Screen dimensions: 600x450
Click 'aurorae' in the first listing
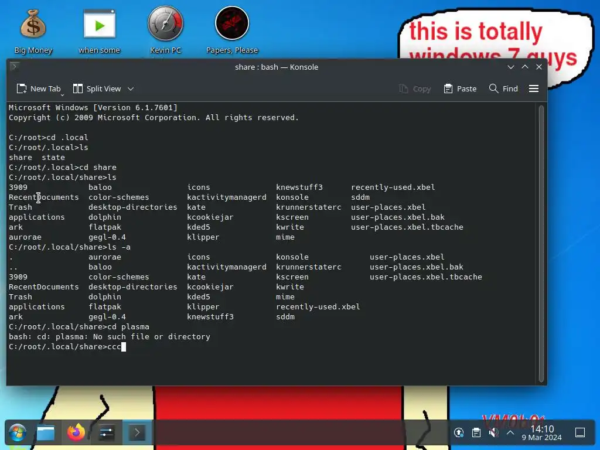click(25, 237)
